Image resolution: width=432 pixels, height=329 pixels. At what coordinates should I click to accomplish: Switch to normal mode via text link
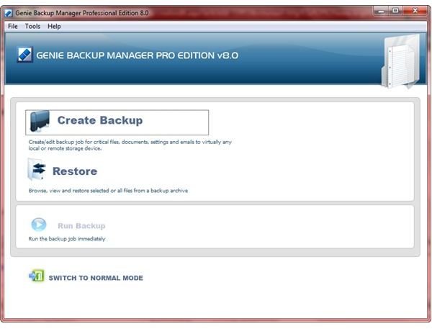pyautogui.click(x=96, y=278)
